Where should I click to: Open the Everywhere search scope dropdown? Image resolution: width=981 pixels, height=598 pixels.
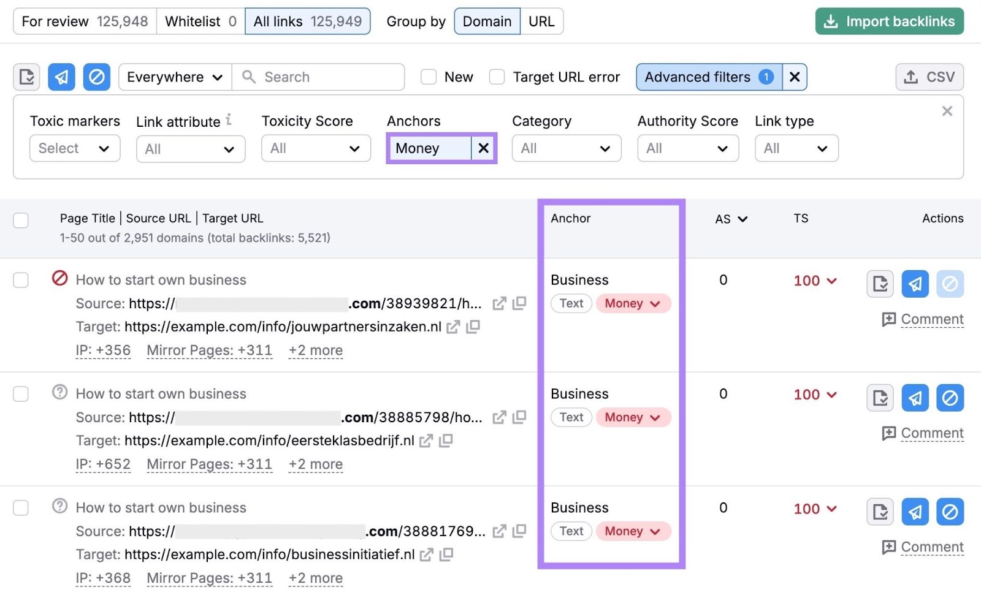pyautogui.click(x=174, y=77)
